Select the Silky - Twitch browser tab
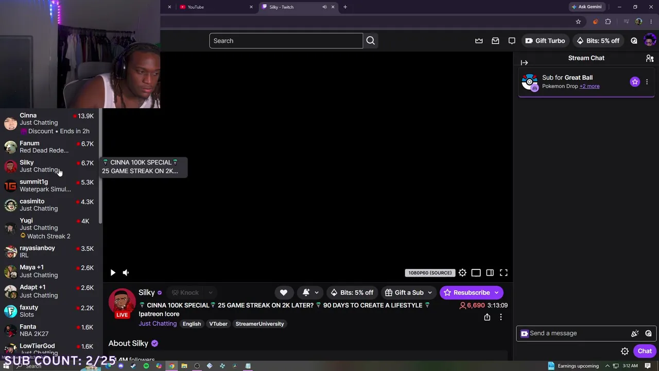Image resolution: width=659 pixels, height=371 pixels. coord(299,7)
